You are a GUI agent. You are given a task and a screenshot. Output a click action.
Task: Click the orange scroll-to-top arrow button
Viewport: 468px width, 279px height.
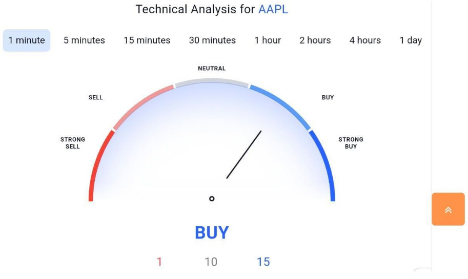pos(448,209)
